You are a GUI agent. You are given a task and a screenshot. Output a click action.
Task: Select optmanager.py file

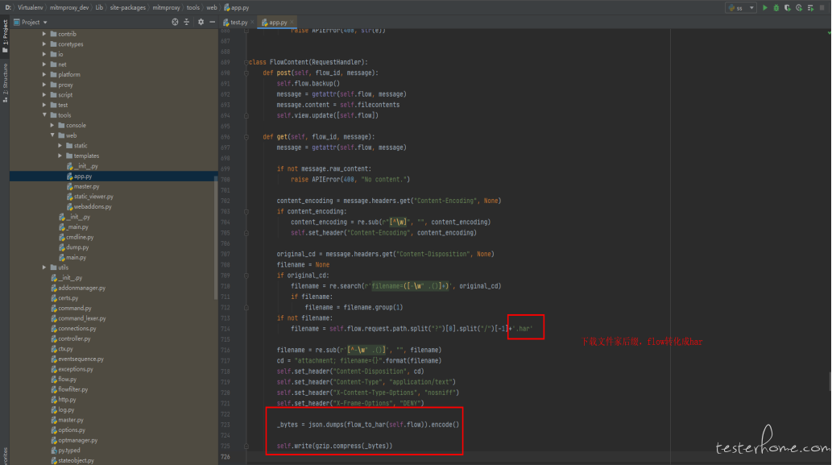[78, 440]
